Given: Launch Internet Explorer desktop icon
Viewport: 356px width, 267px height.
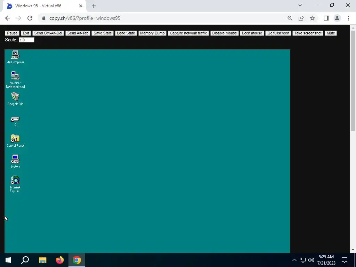Looking at the screenshot, I should 15,184.
